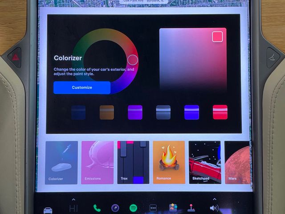Click the volume speaker icon
Viewport: 285px width, 214px height.
pyautogui.click(x=214, y=208)
